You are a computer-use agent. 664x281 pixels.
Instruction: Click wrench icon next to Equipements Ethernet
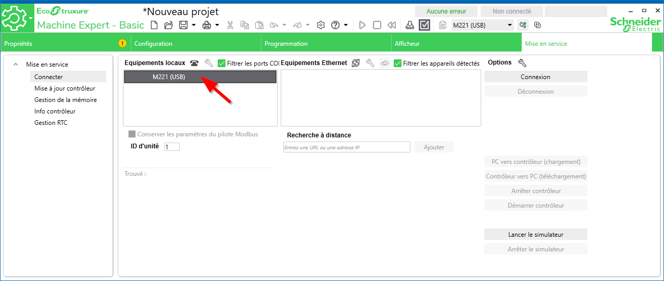[370, 63]
